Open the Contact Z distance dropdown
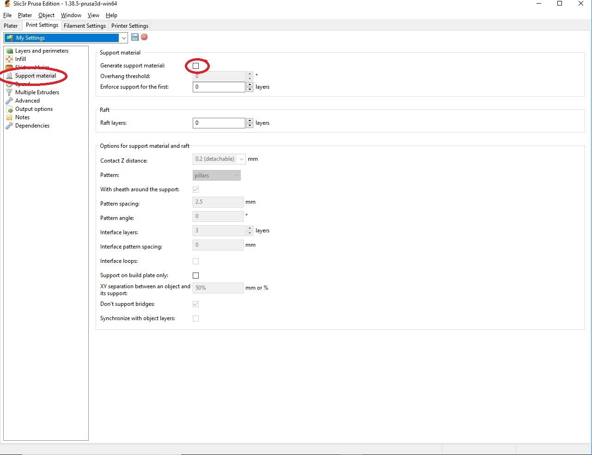This screenshot has height=455, width=592. (219, 159)
